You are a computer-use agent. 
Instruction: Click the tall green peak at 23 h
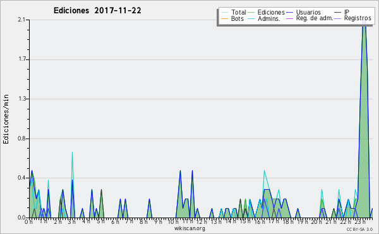pos(364,121)
